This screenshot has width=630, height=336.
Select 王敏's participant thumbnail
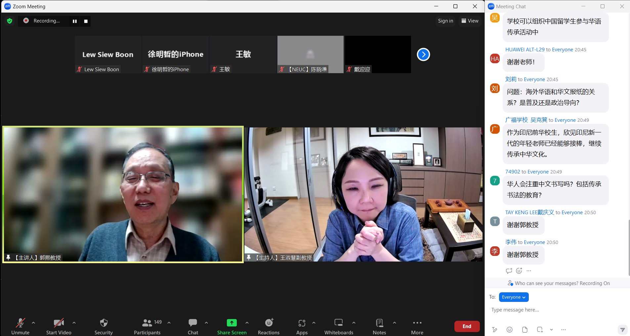[x=243, y=54]
